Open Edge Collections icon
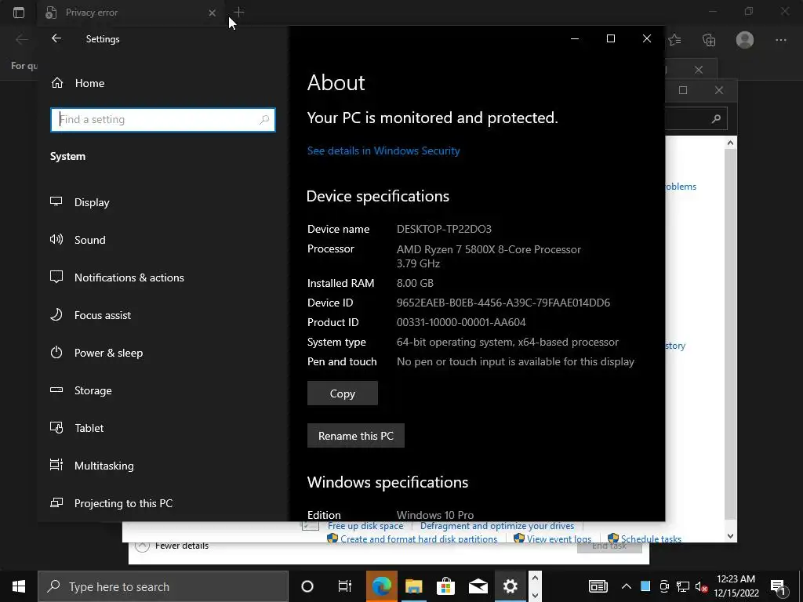The height and width of the screenshot is (602, 803). pos(709,40)
